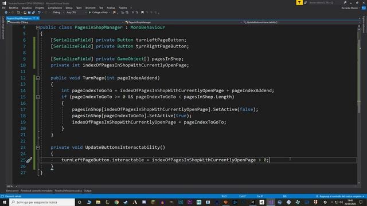367x206 pixels.
Task: Open the Any CPU platform dropdown
Action: (76, 13)
